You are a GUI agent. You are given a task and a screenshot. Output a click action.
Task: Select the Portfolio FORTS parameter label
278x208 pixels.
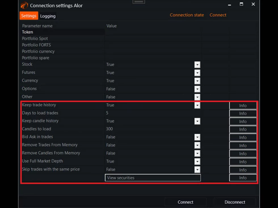pyautogui.click(x=36, y=45)
